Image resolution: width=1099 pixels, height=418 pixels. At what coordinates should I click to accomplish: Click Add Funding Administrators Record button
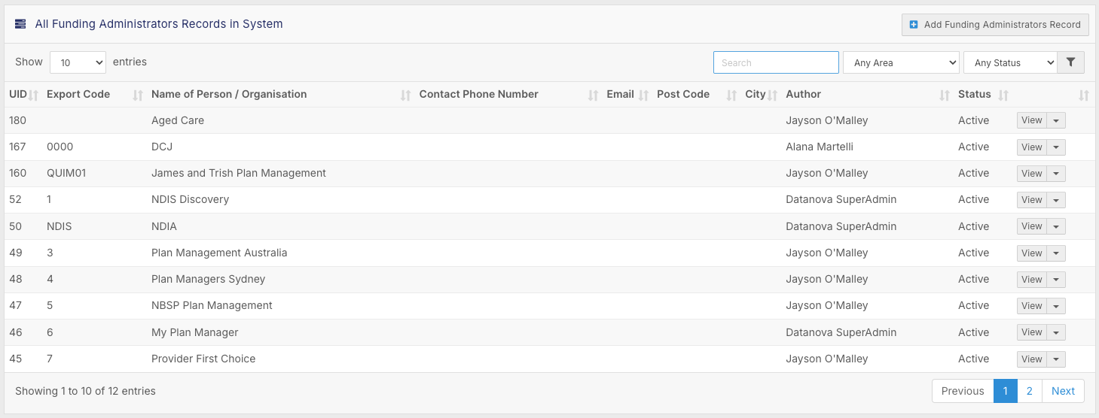(995, 24)
